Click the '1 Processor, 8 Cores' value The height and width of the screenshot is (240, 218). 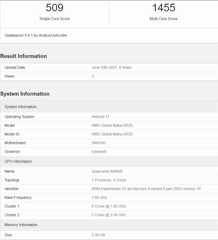(109, 180)
